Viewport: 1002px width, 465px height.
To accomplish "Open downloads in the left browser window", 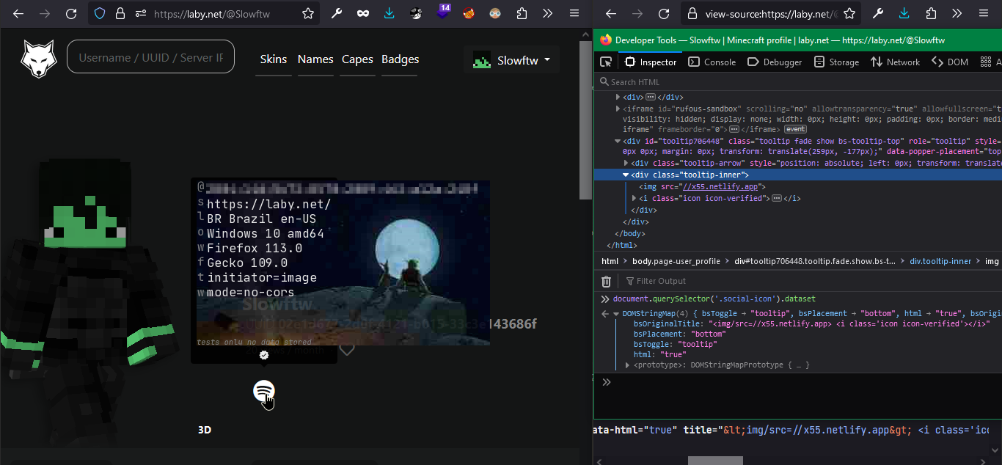I will (390, 13).
